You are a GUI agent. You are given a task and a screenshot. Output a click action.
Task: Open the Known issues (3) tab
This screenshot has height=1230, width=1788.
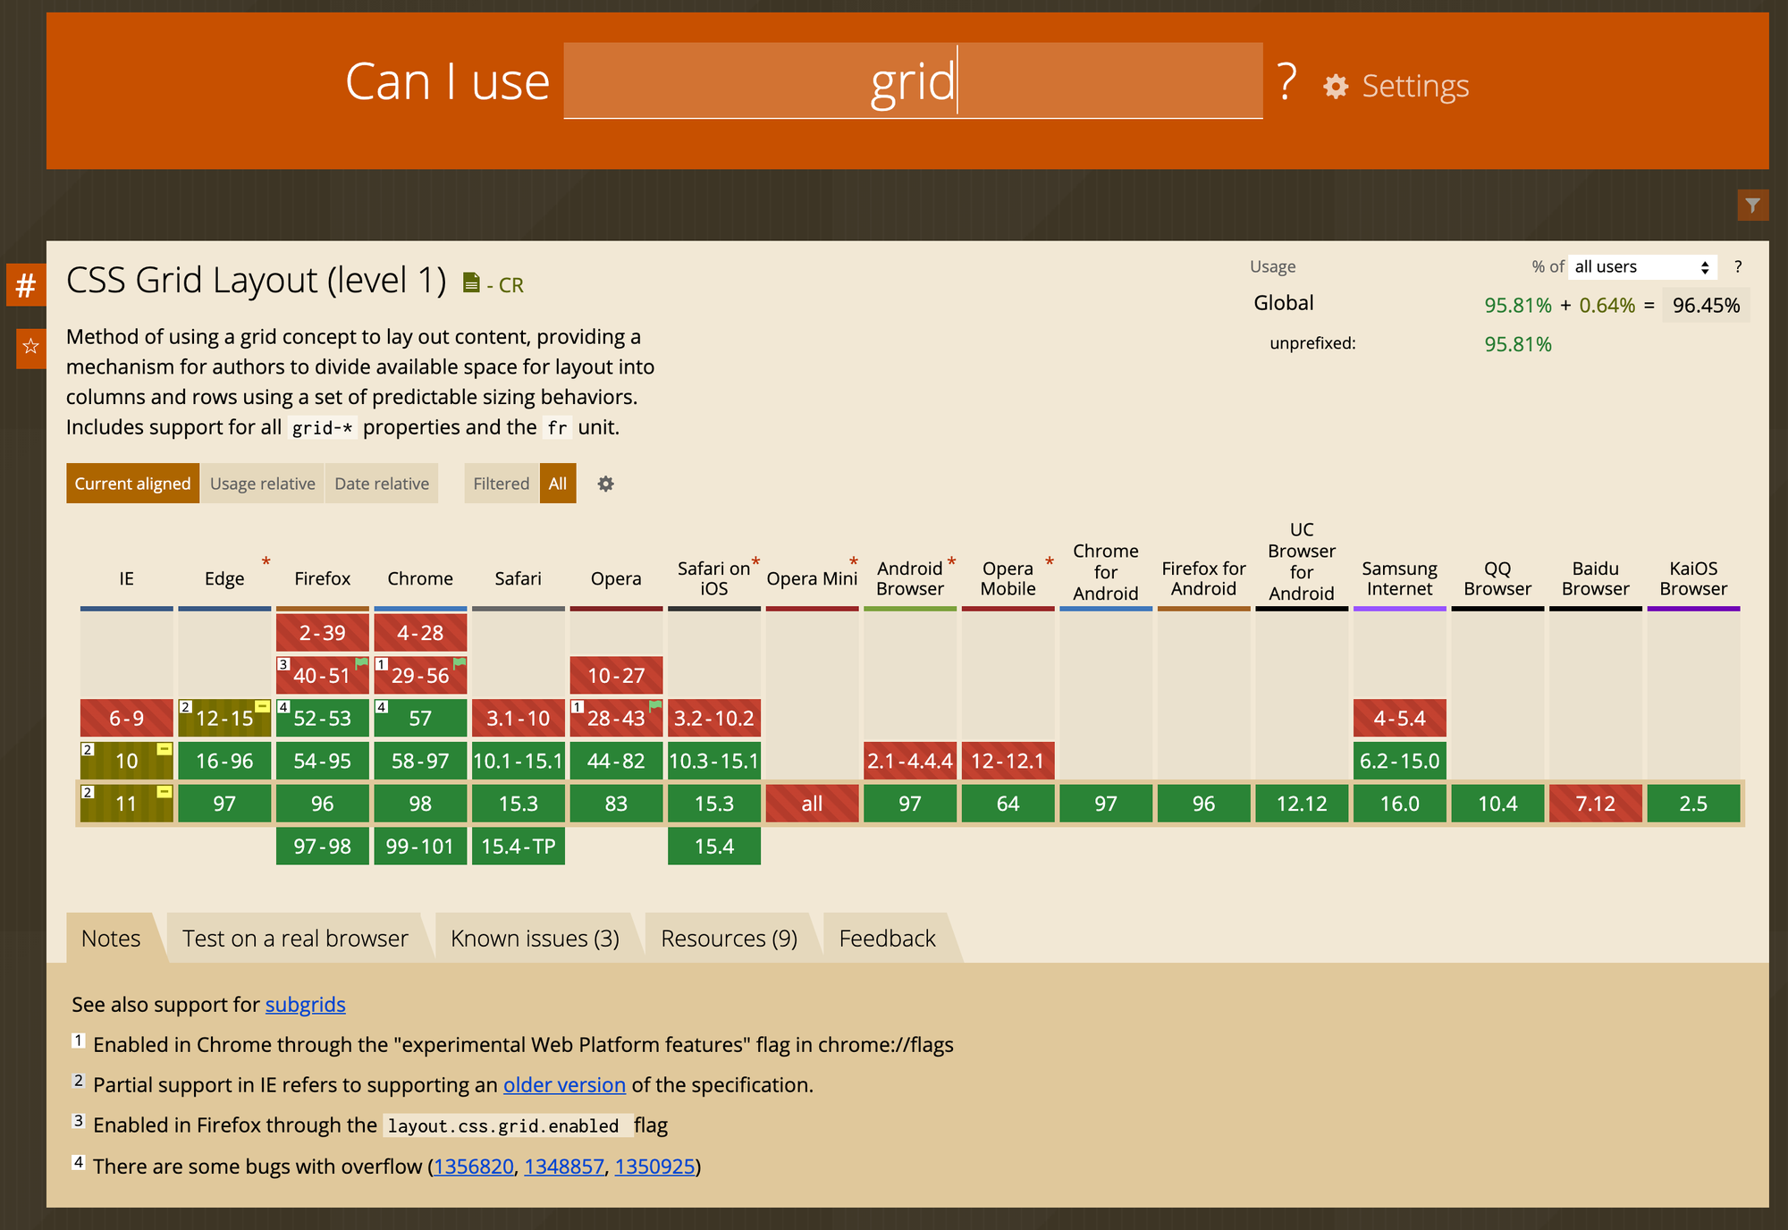(x=535, y=939)
